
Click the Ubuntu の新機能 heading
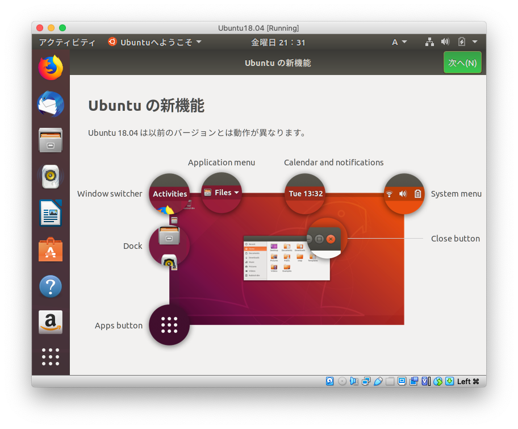(x=147, y=106)
